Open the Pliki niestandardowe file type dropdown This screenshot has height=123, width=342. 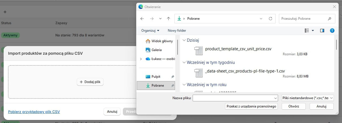coord(308,98)
